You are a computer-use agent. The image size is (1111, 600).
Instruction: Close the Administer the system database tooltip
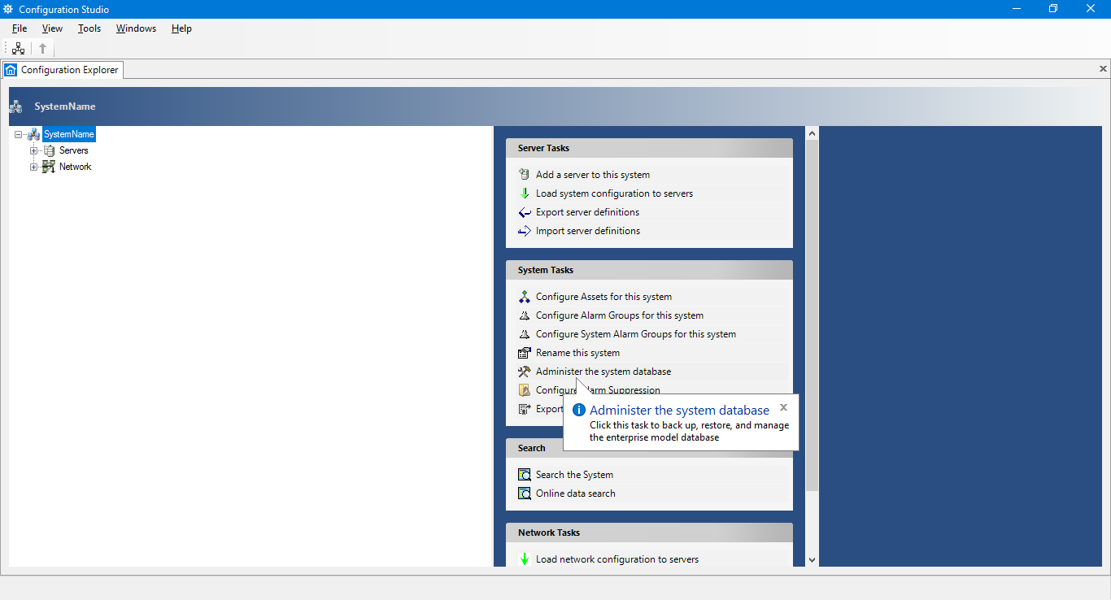pyautogui.click(x=783, y=407)
